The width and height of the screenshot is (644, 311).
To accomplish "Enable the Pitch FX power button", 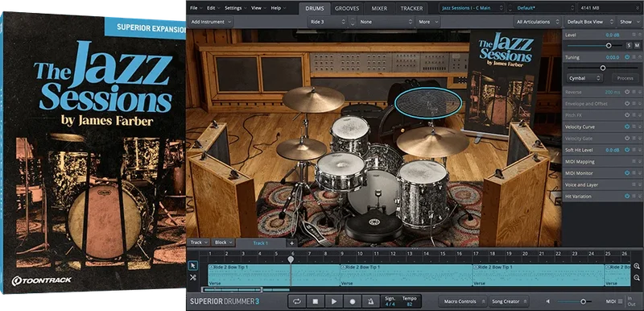I will tap(627, 115).
